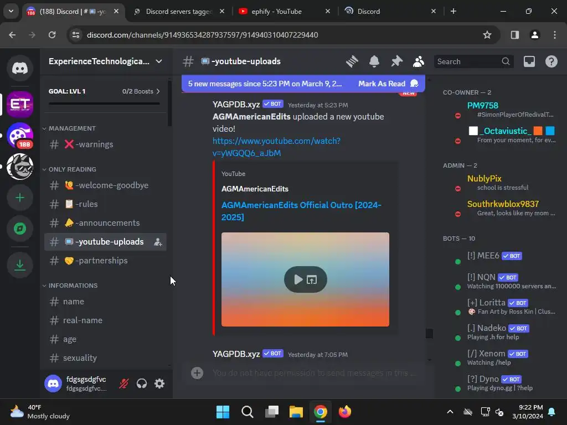The height and width of the screenshot is (425, 567).
Task: Open Chrome three-dot menu
Action: [x=555, y=35]
